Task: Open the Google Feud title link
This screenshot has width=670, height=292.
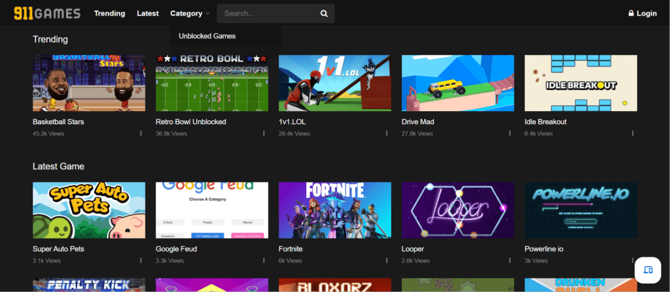Action: tap(177, 249)
